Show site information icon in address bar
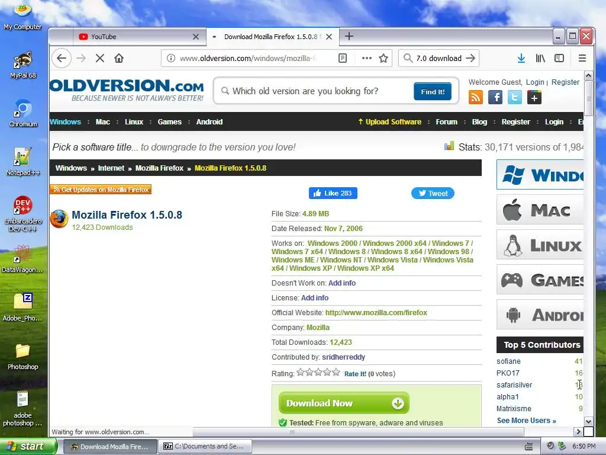Image resolution: width=606 pixels, height=455 pixels. 170,58
